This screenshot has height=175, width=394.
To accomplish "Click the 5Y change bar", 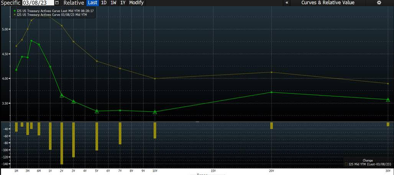I will [x=97, y=136].
